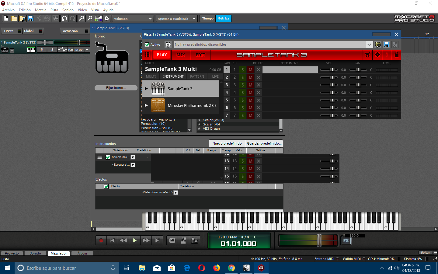
Task: Open the Ajustar a cuadrícula dropdown
Action: point(177,19)
